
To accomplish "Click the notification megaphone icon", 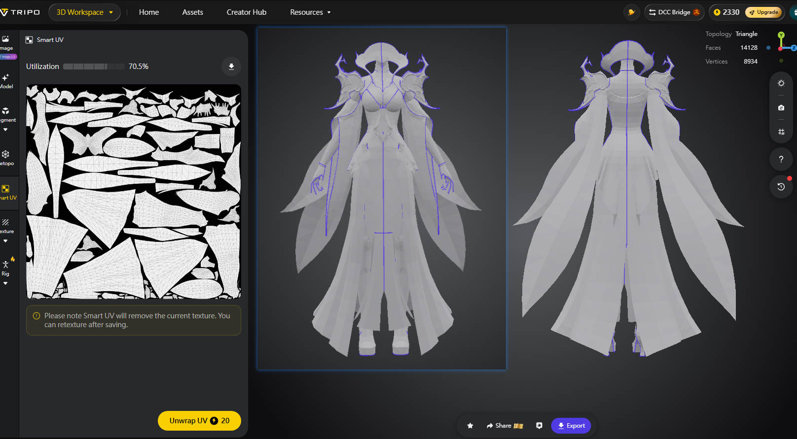I will tap(631, 12).
